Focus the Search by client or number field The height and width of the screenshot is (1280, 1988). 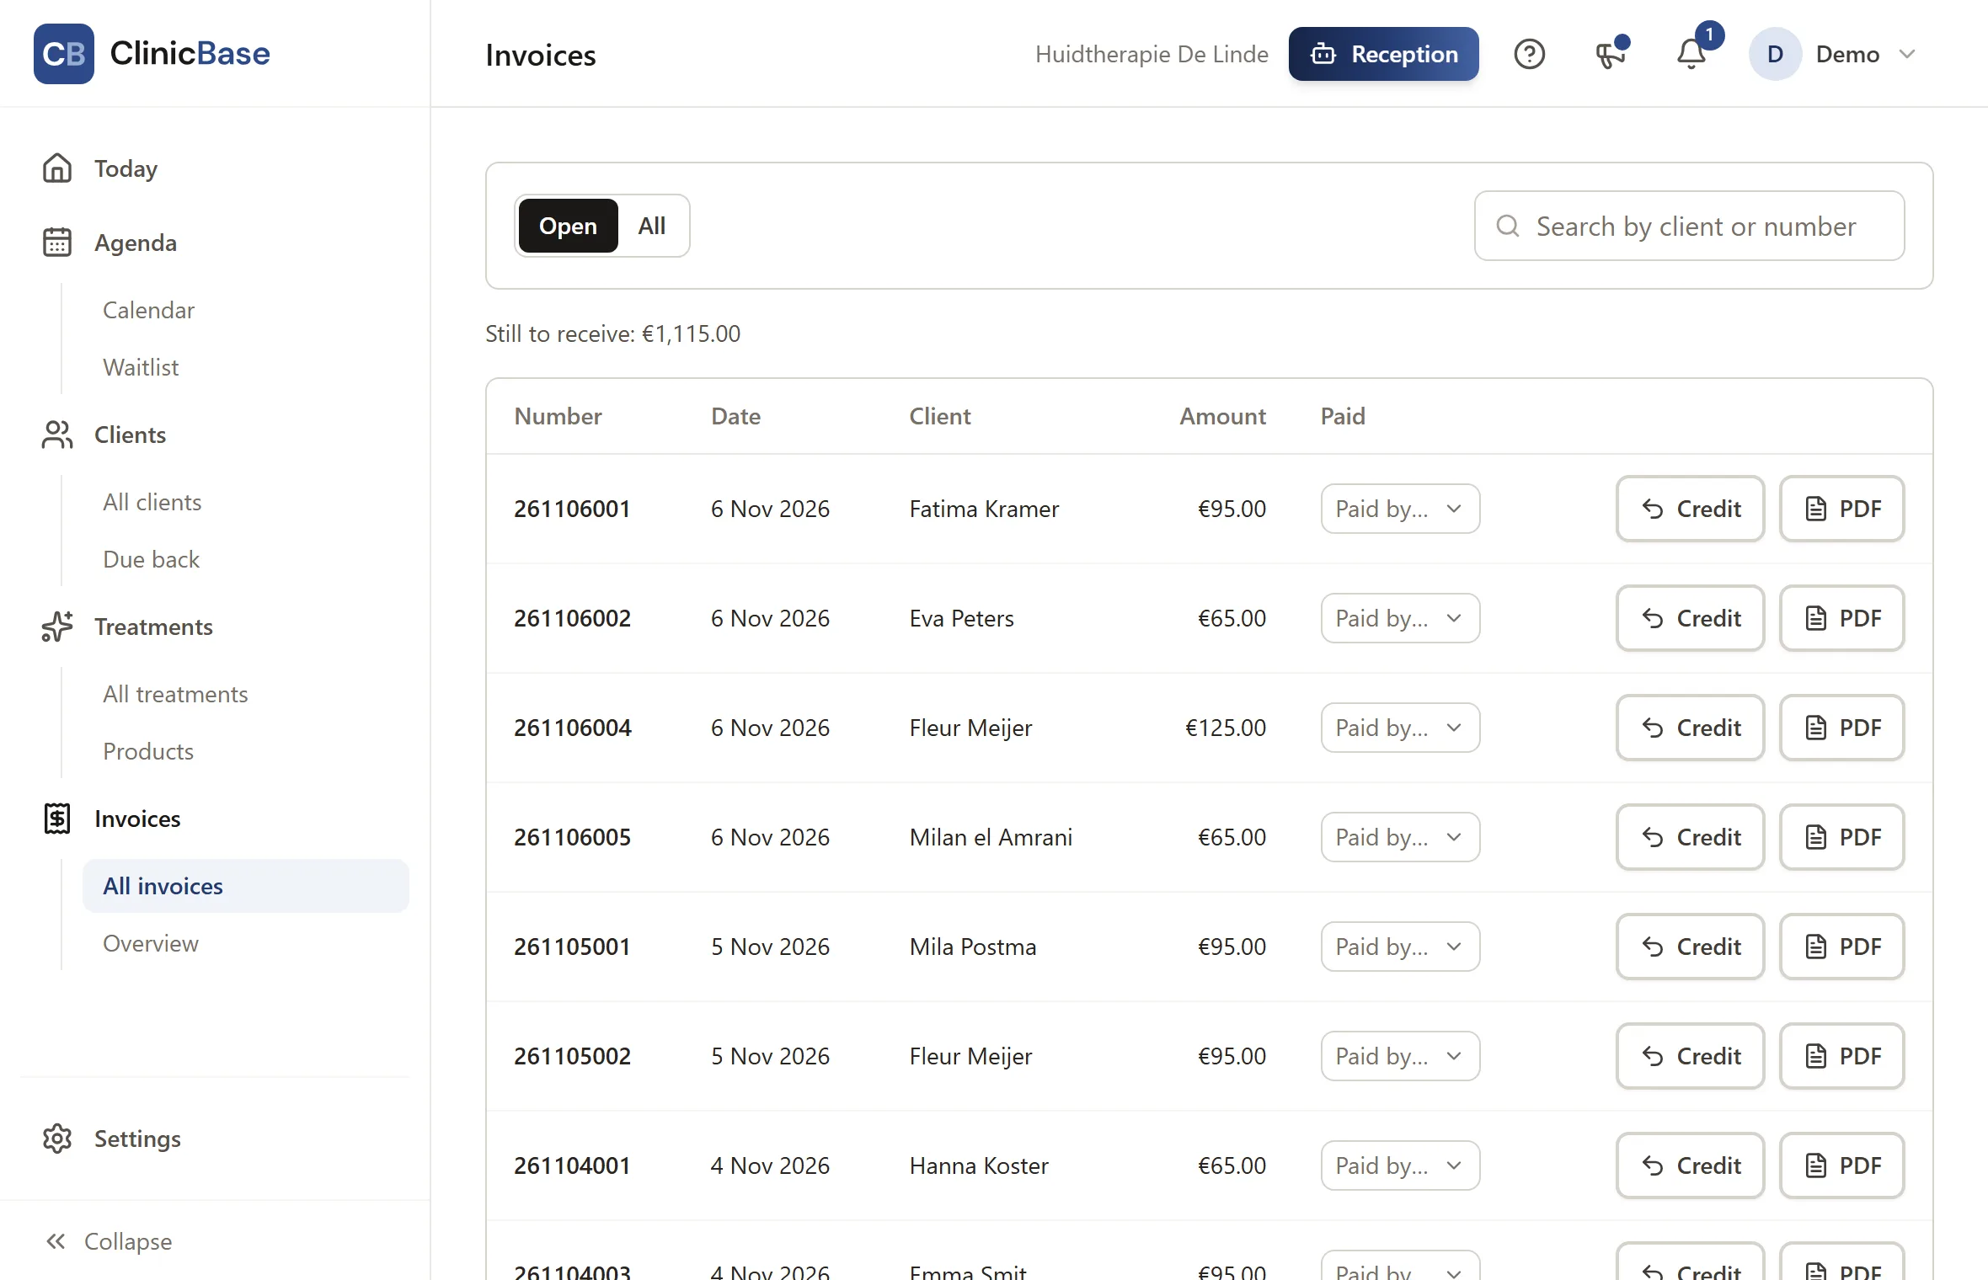[x=1689, y=226]
